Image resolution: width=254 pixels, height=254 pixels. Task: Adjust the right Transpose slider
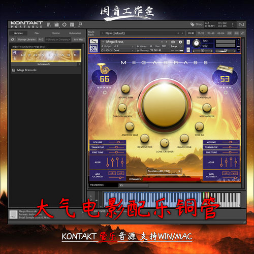pyautogui.click(x=230, y=147)
